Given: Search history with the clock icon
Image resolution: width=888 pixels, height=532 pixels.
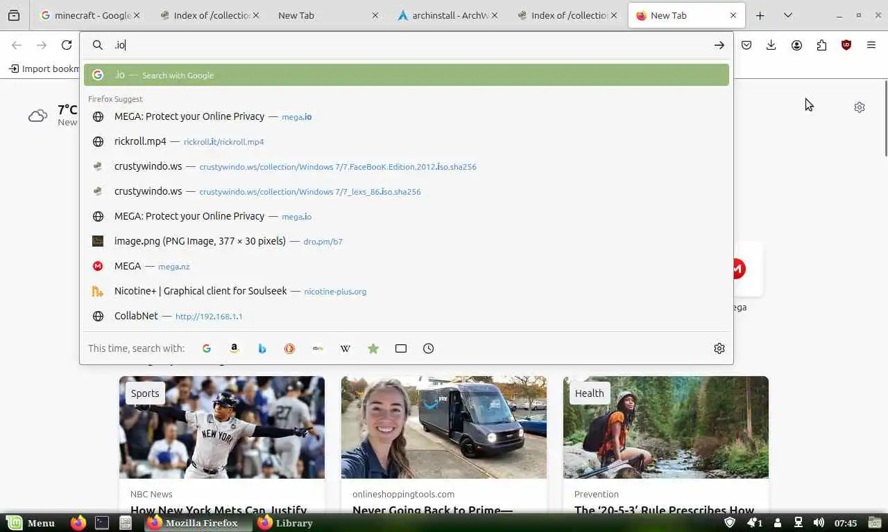Looking at the screenshot, I should [x=429, y=348].
